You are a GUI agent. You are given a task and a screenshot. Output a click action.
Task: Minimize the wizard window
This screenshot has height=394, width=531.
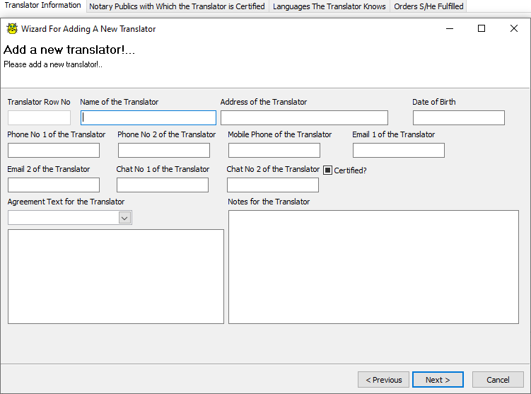[450, 29]
